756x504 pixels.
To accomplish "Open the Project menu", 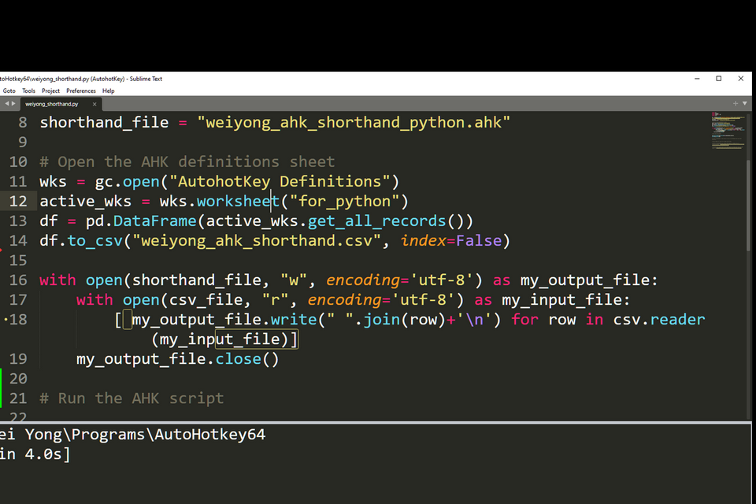I will pos(50,91).
